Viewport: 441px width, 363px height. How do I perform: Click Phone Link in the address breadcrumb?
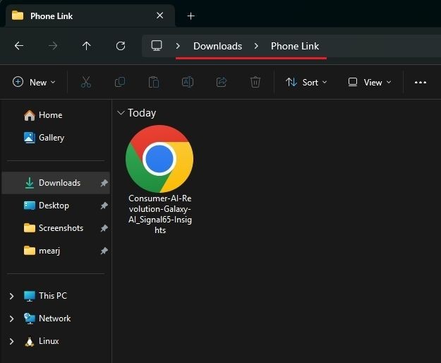[x=295, y=46]
